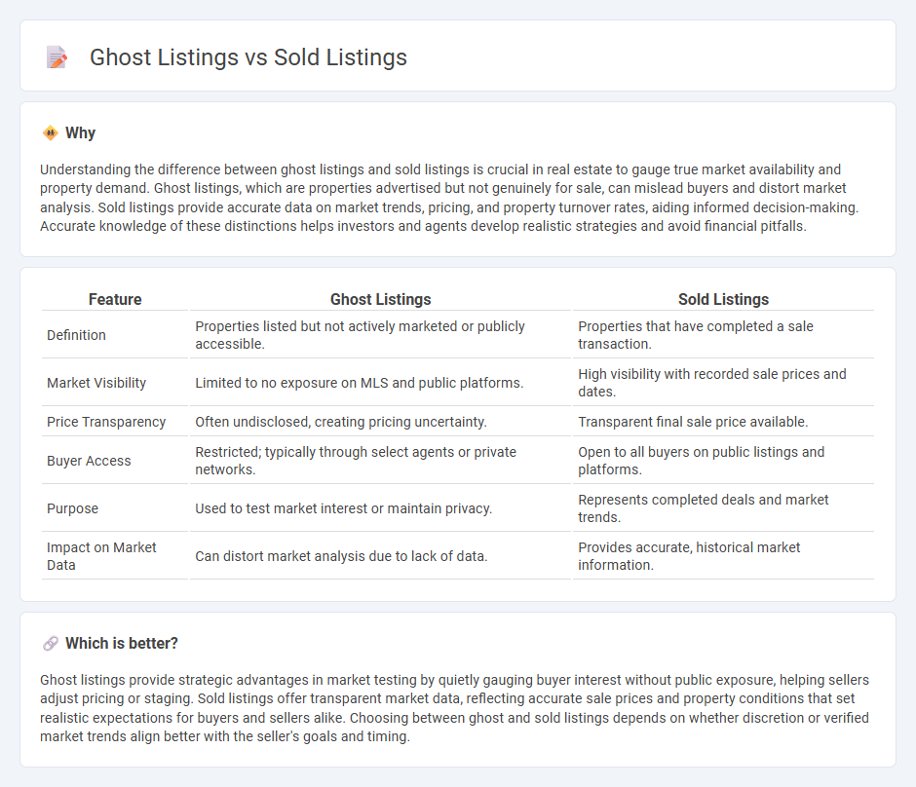916x787 pixels.
Task: Click the orange diamond icon next to Why
Action: pyautogui.click(x=51, y=133)
